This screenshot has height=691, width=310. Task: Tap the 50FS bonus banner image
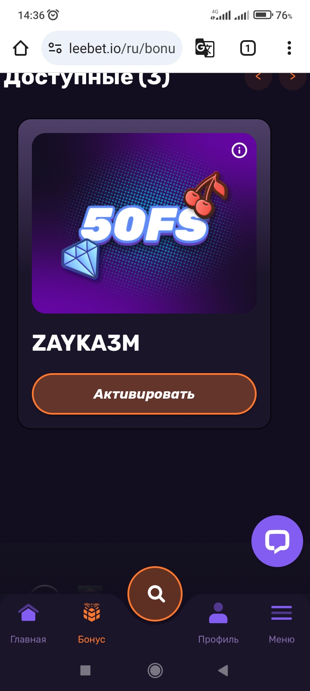coord(144,223)
